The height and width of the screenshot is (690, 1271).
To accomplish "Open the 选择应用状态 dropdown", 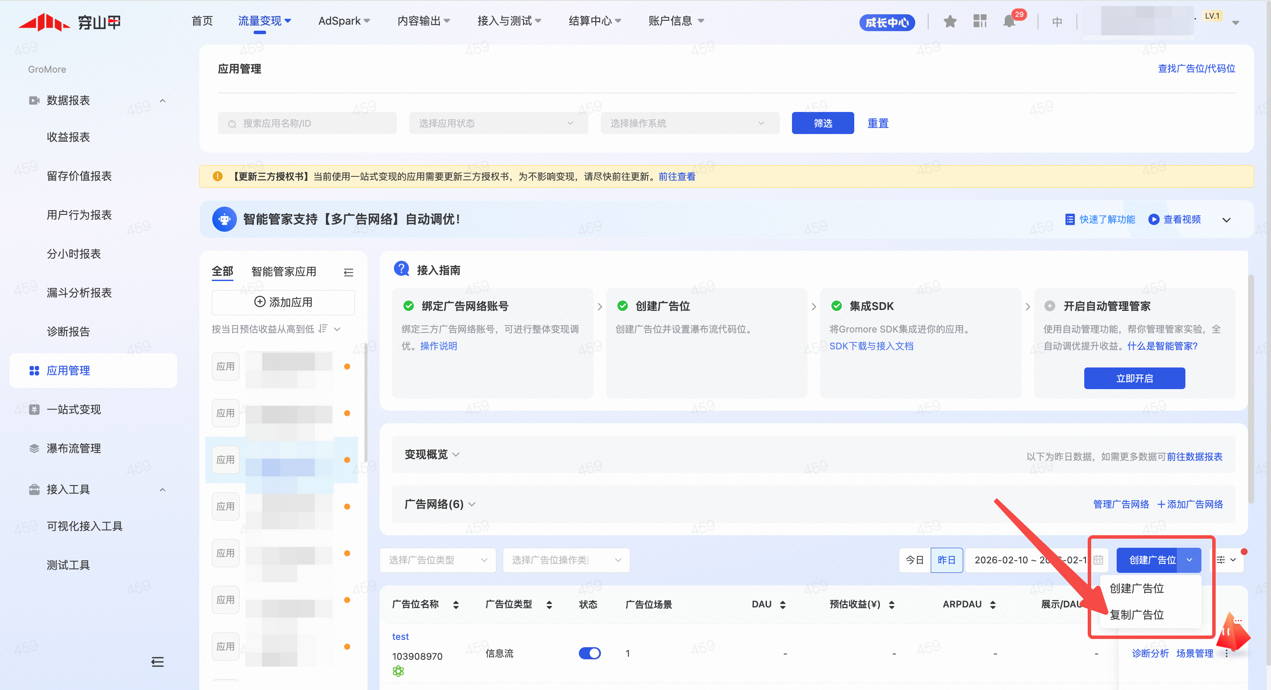I will pos(498,123).
